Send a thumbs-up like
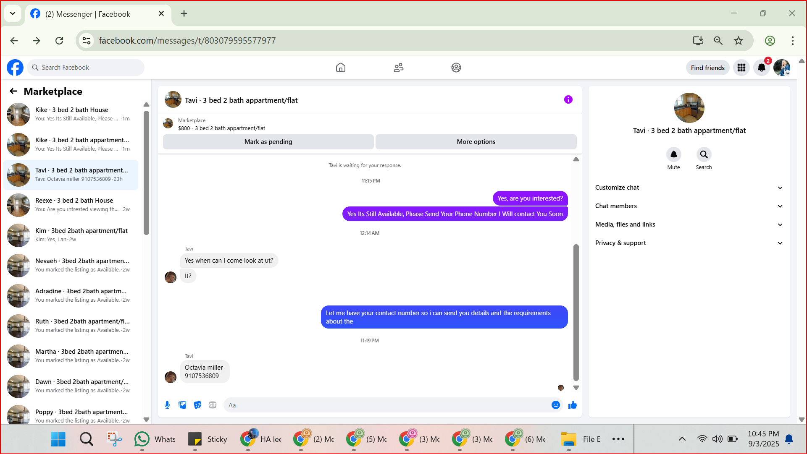The width and height of the screenshot is (807, 454). click(573, 405)
